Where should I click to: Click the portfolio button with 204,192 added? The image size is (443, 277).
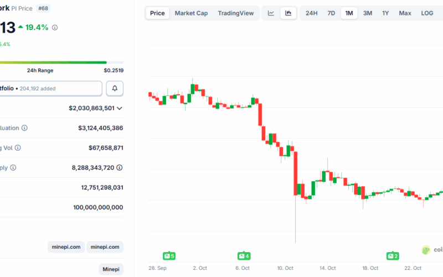[x=51, y=88]
